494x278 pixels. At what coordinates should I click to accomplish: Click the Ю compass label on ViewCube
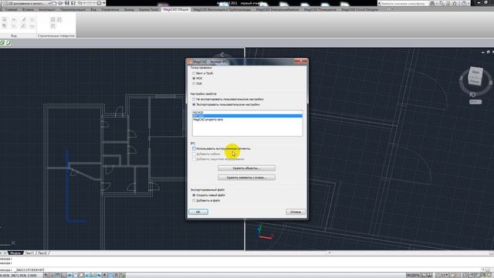(x=472, y=94)
